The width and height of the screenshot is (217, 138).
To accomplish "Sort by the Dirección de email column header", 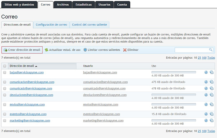I will [x=22, y=66].
